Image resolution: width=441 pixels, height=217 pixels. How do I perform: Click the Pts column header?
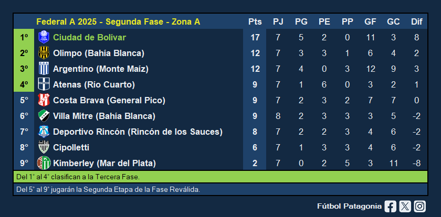pyautogui.click(x=255, y=22)
